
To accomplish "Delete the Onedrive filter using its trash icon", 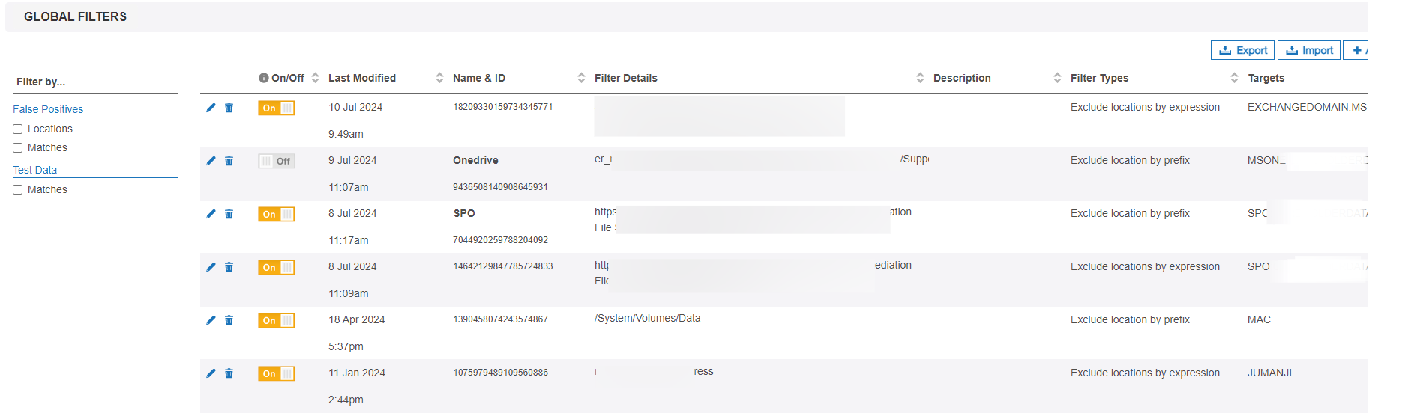I will (x=229, y=161).
